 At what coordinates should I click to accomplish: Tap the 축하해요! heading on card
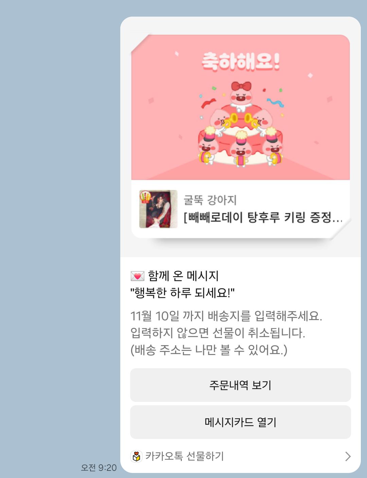click(x=241, y=61)
